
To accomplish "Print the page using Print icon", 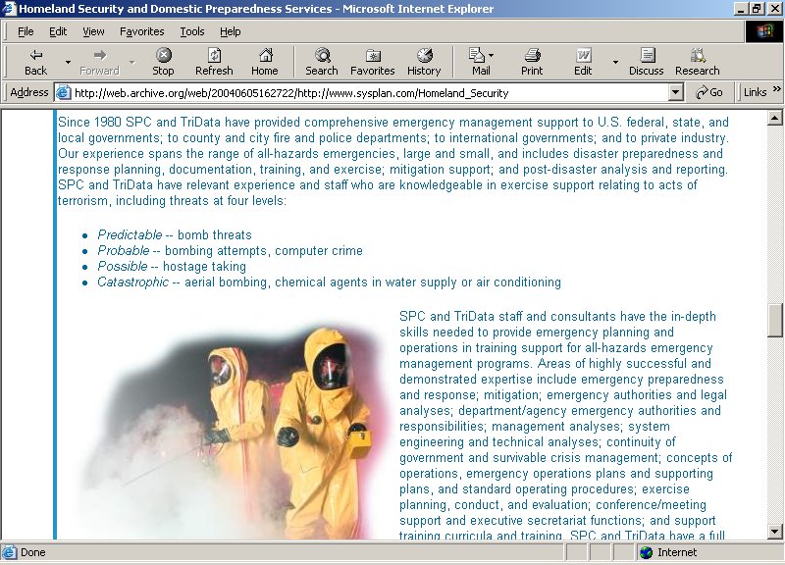I will click(532, 55).
